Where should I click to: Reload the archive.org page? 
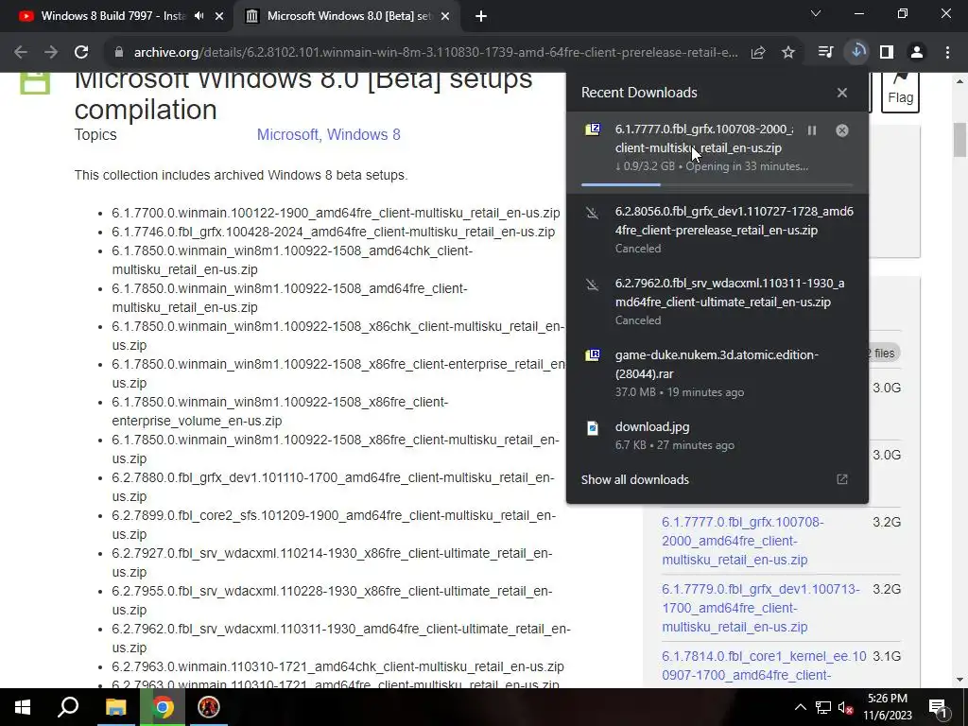(81, 52)
